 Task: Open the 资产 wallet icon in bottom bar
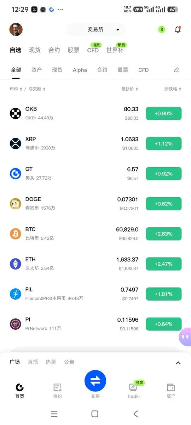pos(171,387)
